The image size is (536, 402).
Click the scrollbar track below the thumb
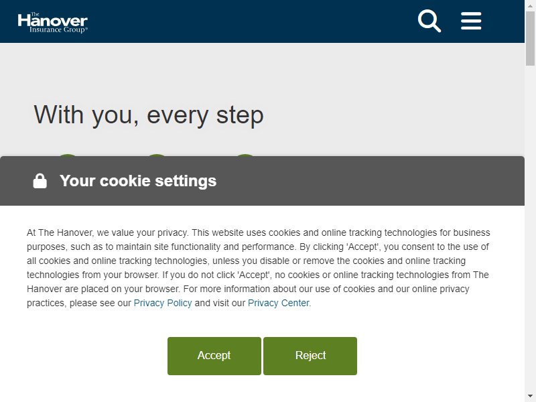click(530, 229)
